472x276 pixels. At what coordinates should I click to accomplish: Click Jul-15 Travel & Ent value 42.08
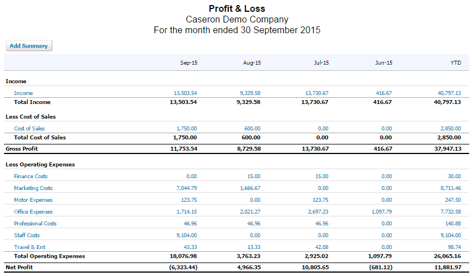pyautogui.click(x=322, y=247)
